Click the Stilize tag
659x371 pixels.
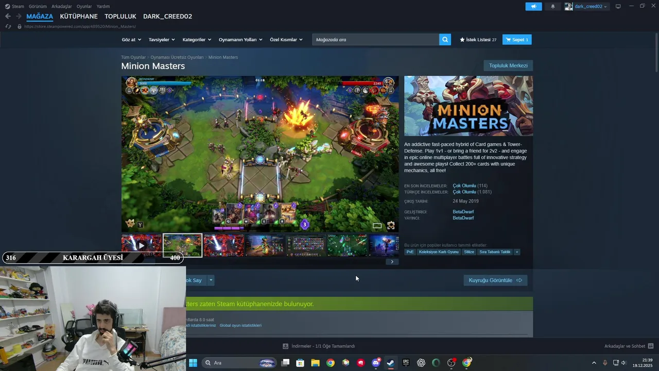[x=469, y=252]
